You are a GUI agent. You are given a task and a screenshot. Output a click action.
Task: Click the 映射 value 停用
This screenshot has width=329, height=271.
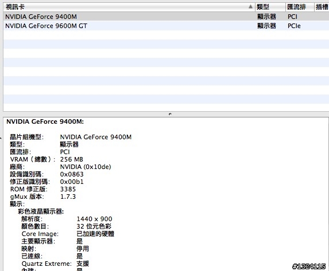[x=83, y=249]
